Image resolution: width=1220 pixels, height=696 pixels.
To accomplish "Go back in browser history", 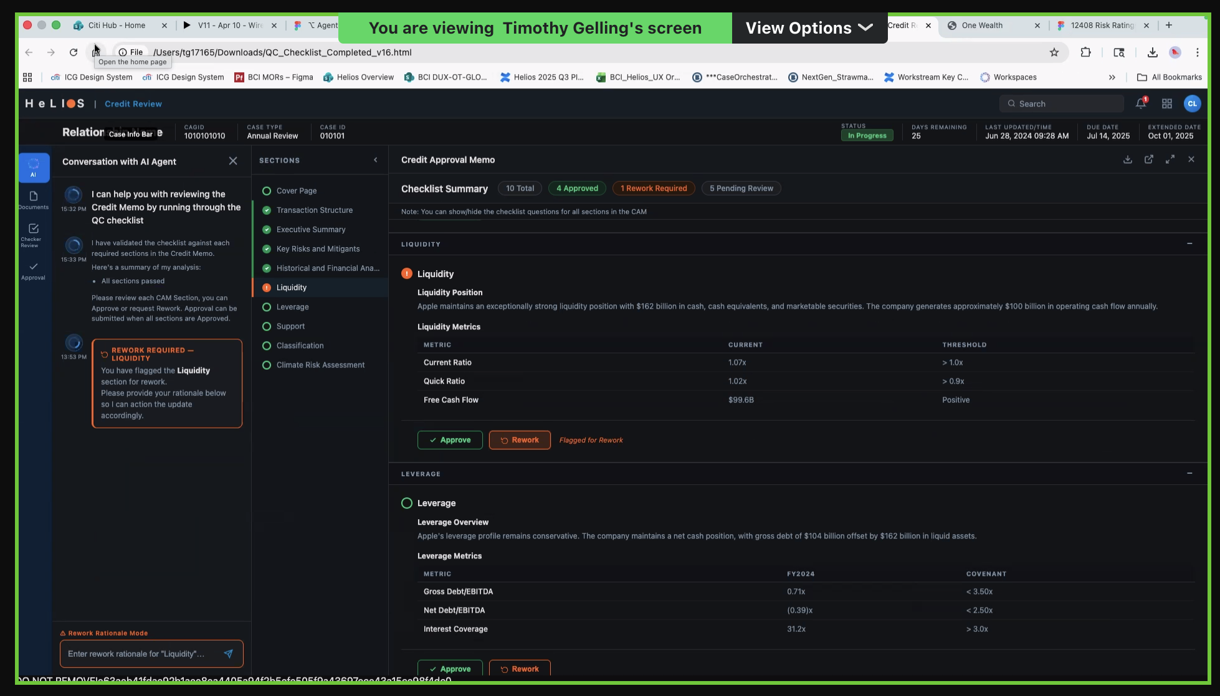I will tap(29, 52).
